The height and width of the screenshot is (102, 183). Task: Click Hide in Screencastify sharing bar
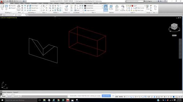pos(113,96)
